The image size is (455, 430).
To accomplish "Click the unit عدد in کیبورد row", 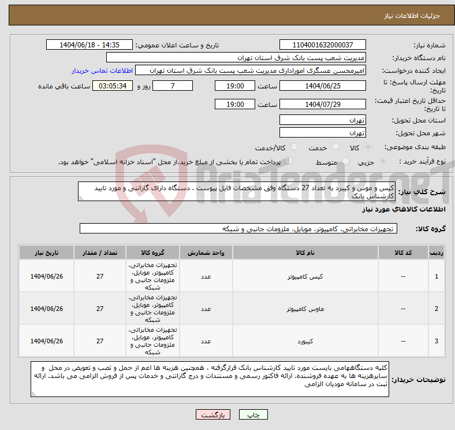I will (206, 341).
